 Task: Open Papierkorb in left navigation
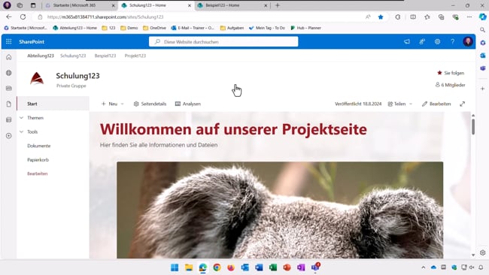38,160
